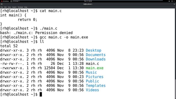Open the Terminal menu in menu bar
The height and width of the screenshot is (99, 176).
point(20,7)
